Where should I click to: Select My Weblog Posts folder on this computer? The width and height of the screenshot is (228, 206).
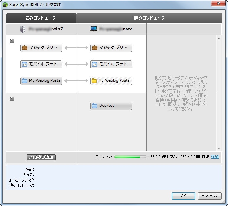pos(41,80)
